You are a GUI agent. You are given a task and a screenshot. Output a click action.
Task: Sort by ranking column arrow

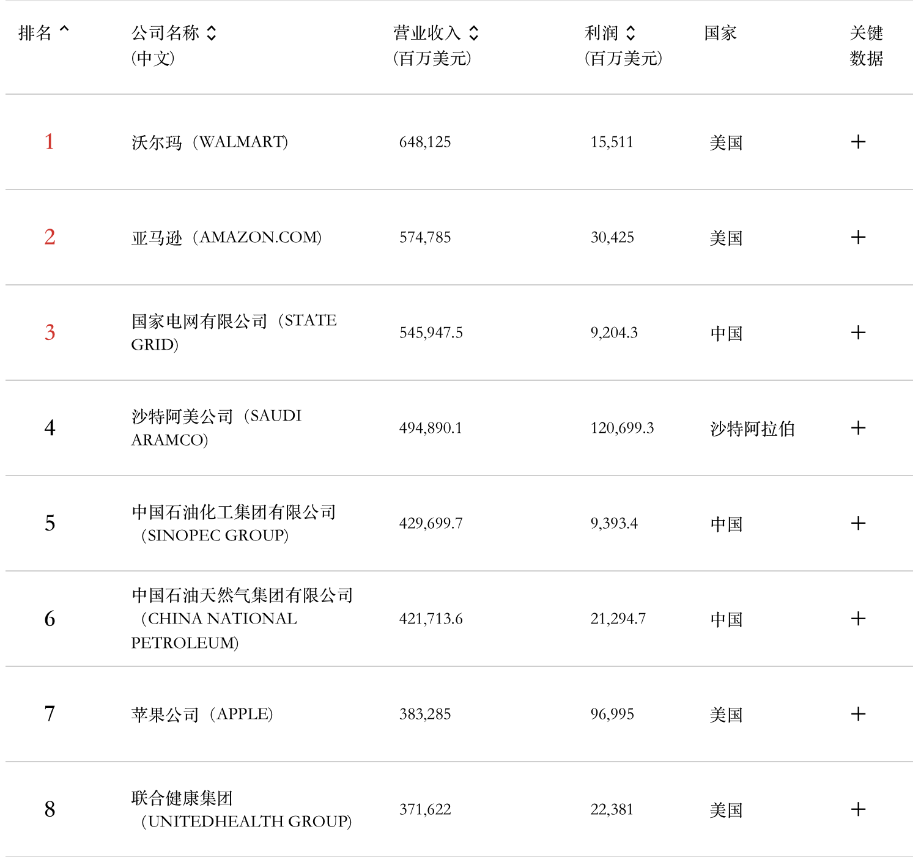click(64, 29)
